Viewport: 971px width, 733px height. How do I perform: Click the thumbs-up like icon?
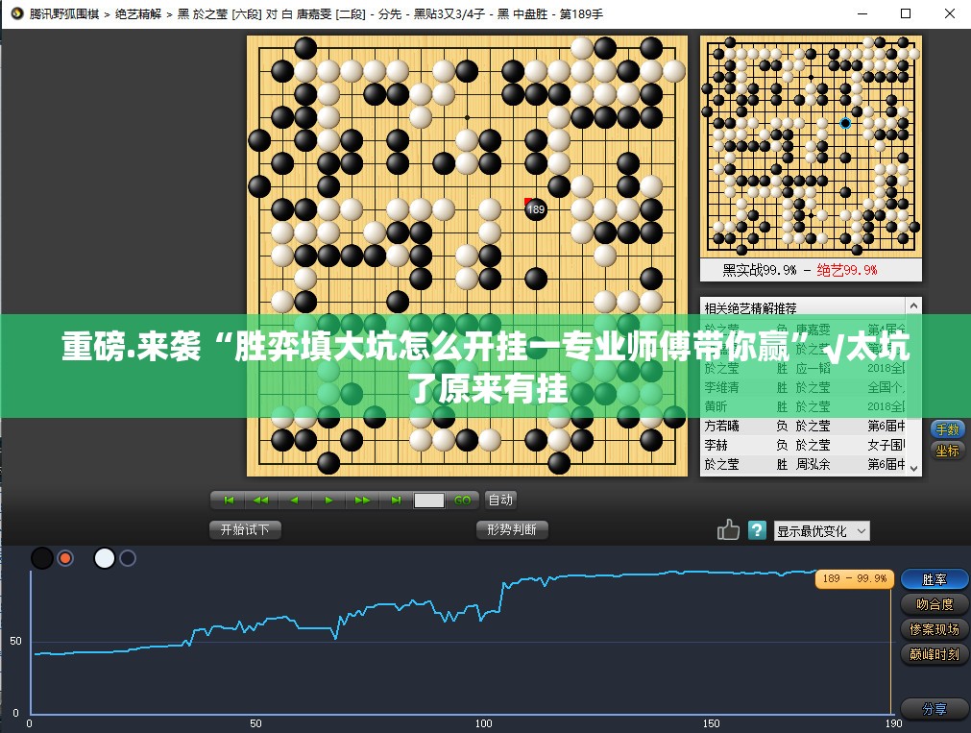pos(728,529)
